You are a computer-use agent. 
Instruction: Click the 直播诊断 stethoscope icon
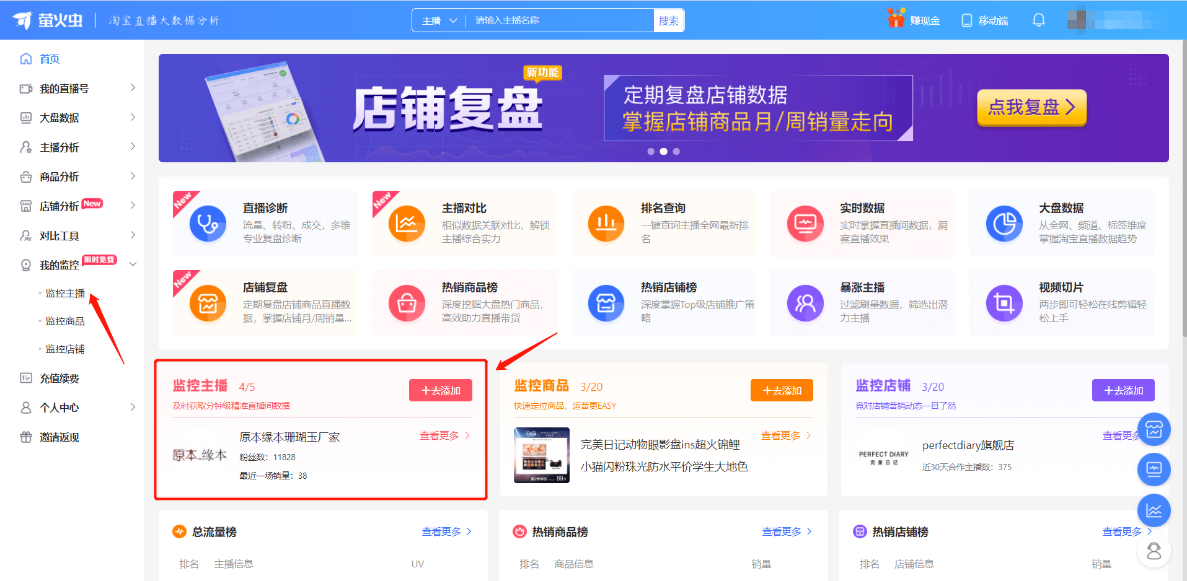tap(208, 224)
